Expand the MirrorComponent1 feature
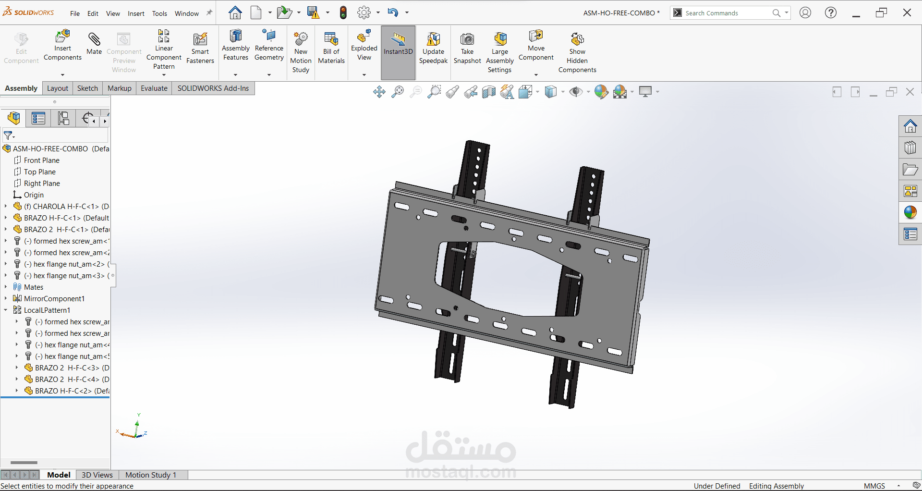This screenshot has height=491, width=922. (6, 299)
